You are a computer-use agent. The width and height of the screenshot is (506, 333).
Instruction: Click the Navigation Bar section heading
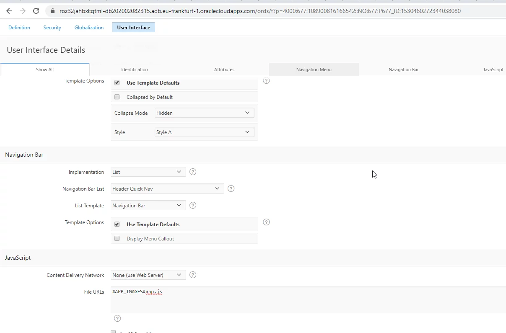click(x=24, y=155)
